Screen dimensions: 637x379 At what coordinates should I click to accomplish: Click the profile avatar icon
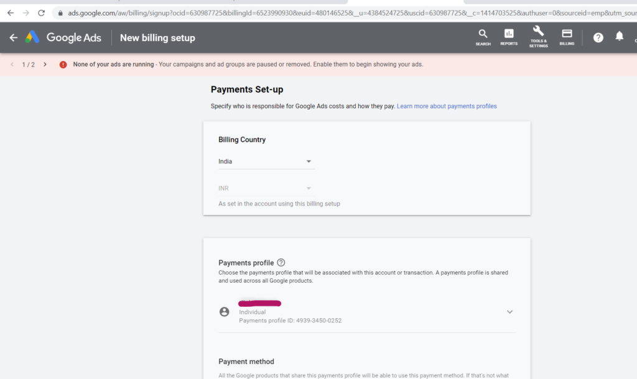click(224, 312)
